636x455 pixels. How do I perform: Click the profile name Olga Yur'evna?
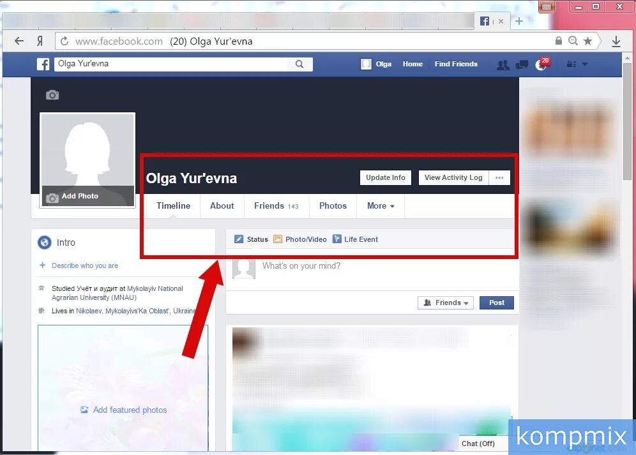coord(192,179)
